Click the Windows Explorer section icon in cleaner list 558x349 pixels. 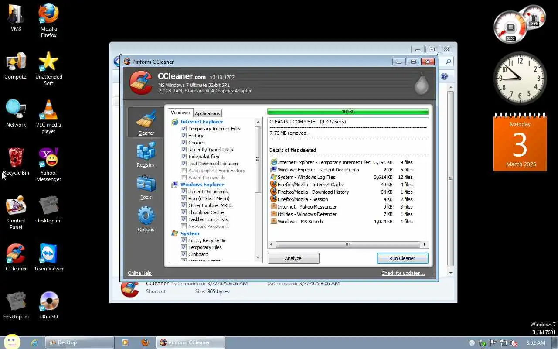[x=175, y=185]
